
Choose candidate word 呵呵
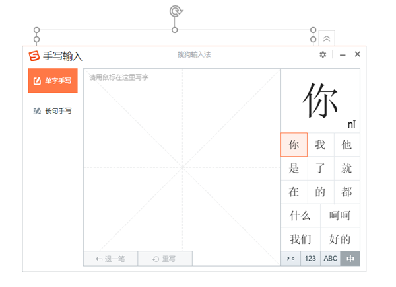[340, 216]
